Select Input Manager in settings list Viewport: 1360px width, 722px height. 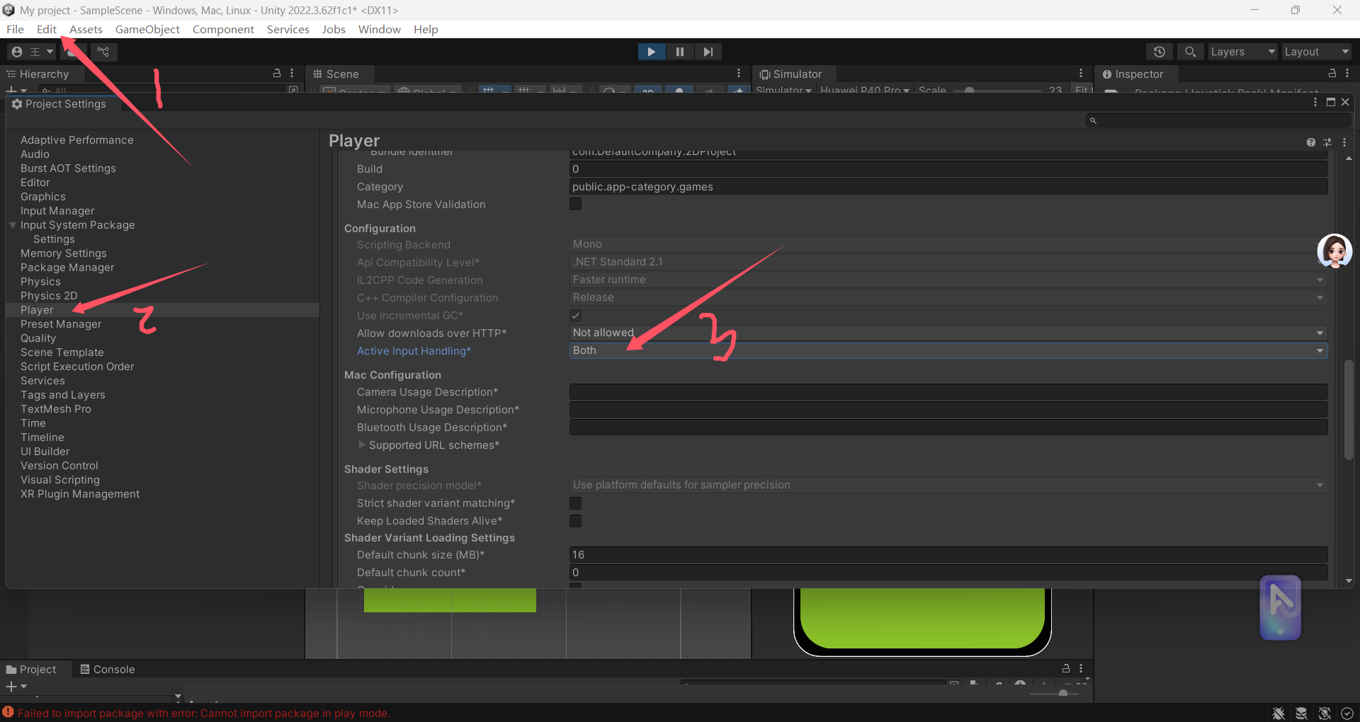(162, 211)
